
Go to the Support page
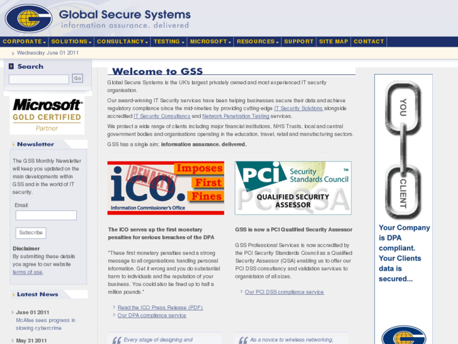pyautogui.click(x=299, y=42)
